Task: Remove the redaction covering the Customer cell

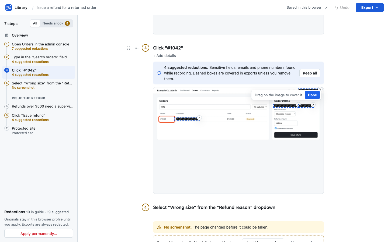Action: click(199, 118)
